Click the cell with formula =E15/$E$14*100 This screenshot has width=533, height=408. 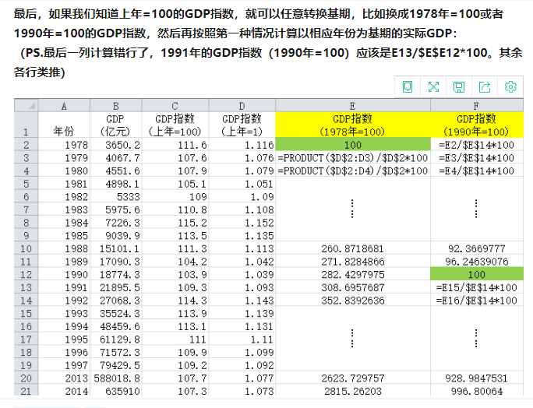[x=477, y=288]
